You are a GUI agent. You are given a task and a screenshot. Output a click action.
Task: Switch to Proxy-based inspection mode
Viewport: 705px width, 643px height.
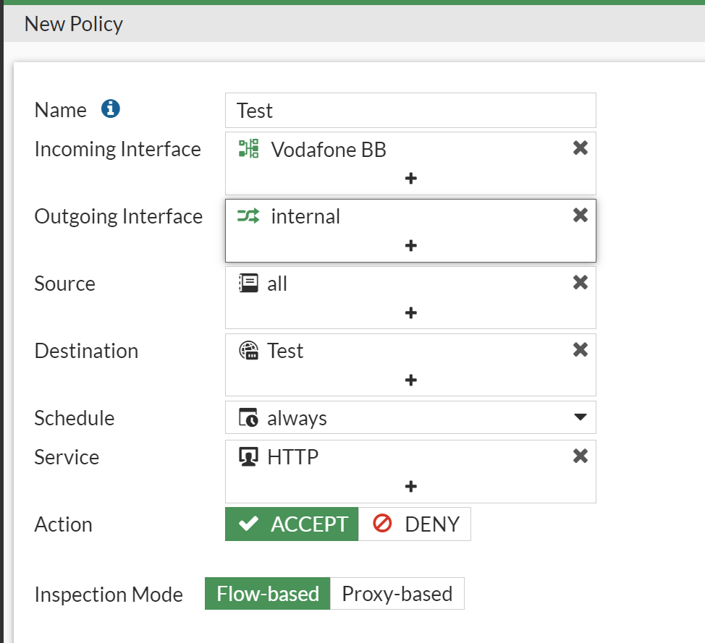click(397, 594)
